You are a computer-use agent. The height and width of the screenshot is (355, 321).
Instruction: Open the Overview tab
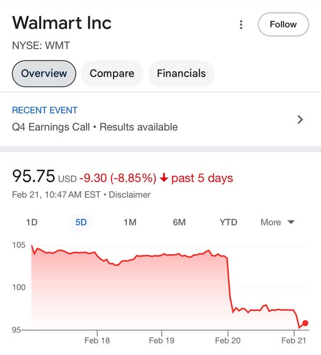[x=44, y=73]
